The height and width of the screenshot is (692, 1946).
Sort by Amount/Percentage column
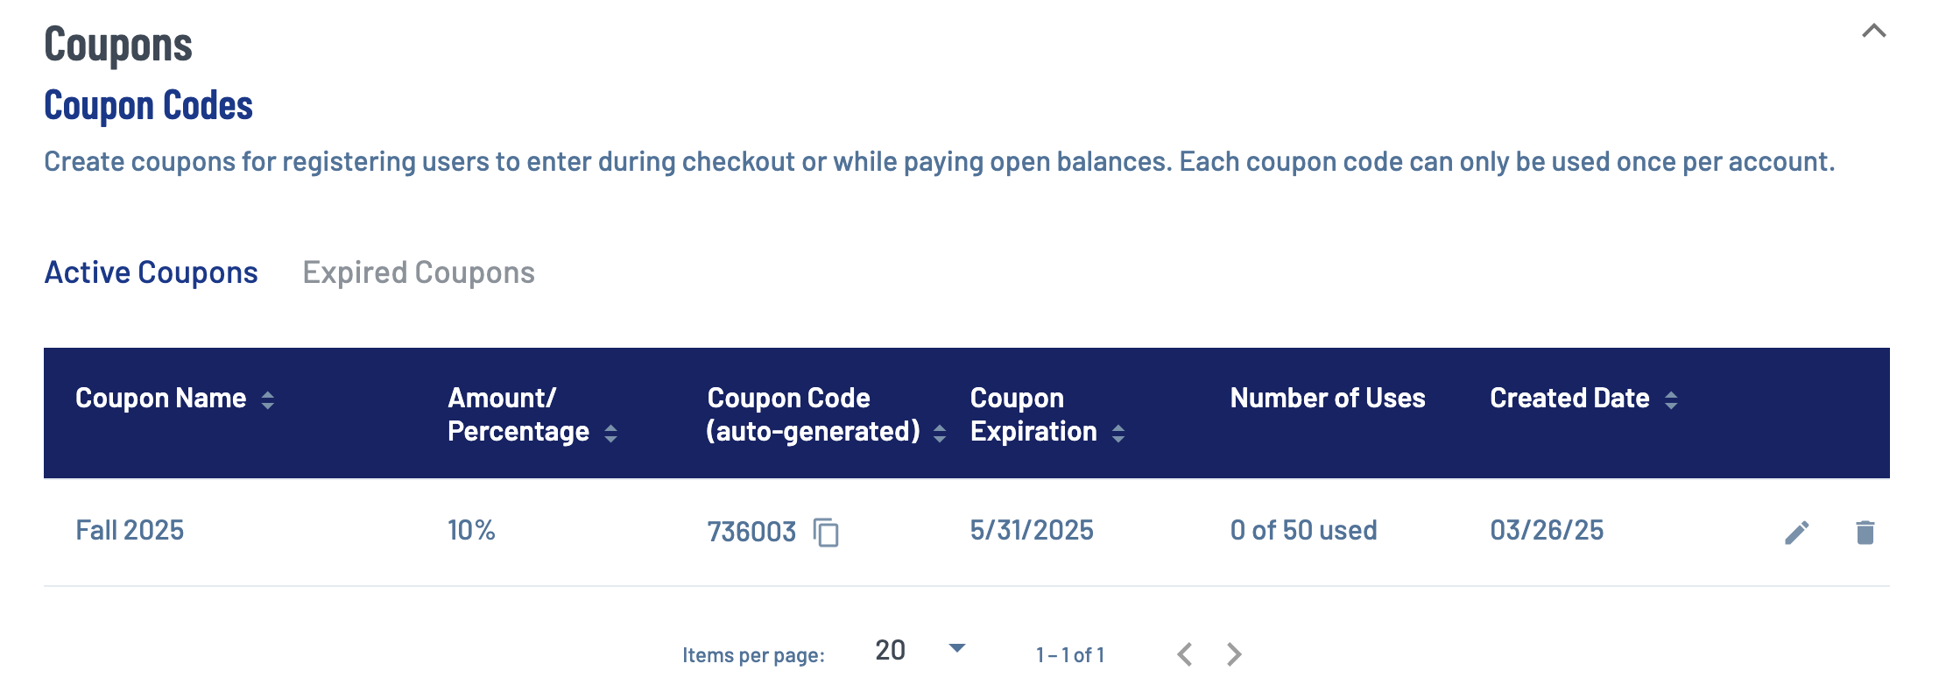611,433
